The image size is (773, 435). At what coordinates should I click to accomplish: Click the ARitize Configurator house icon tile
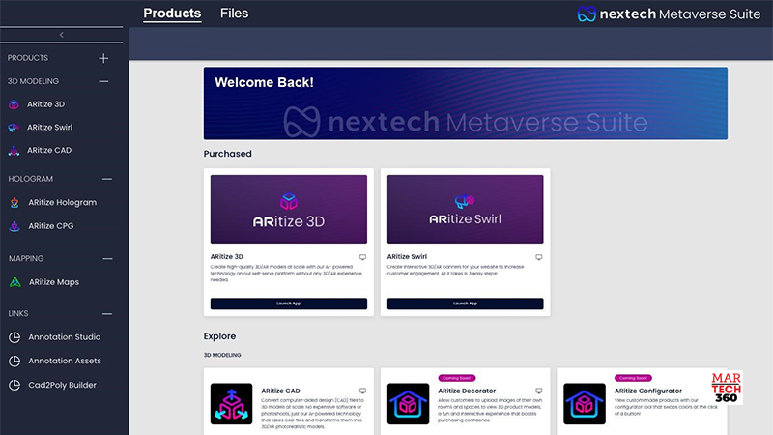click(x=585, y=404)
